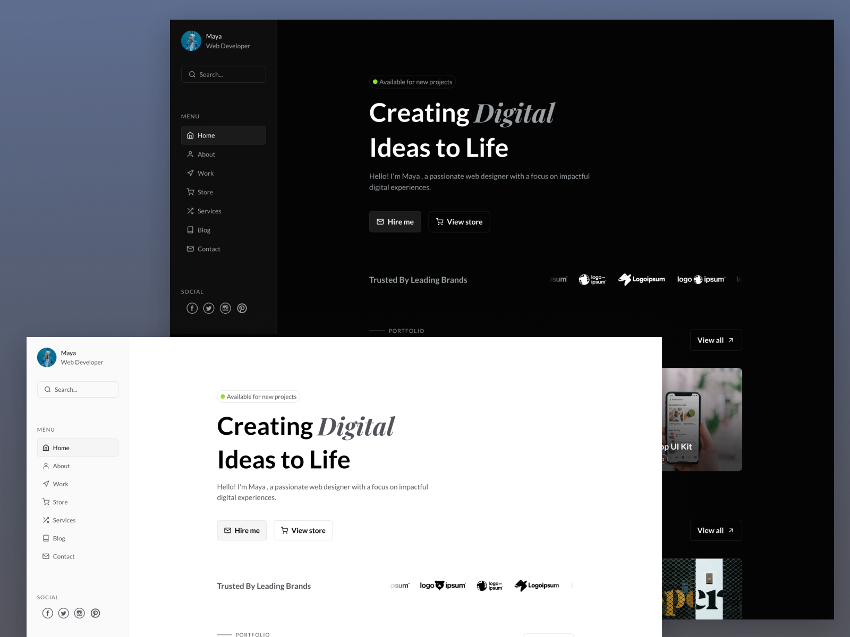Viewport: 850px width, 637px height.
Task: Click View store button in light hero
Action: pyautogui.click(x=303, y=530)
